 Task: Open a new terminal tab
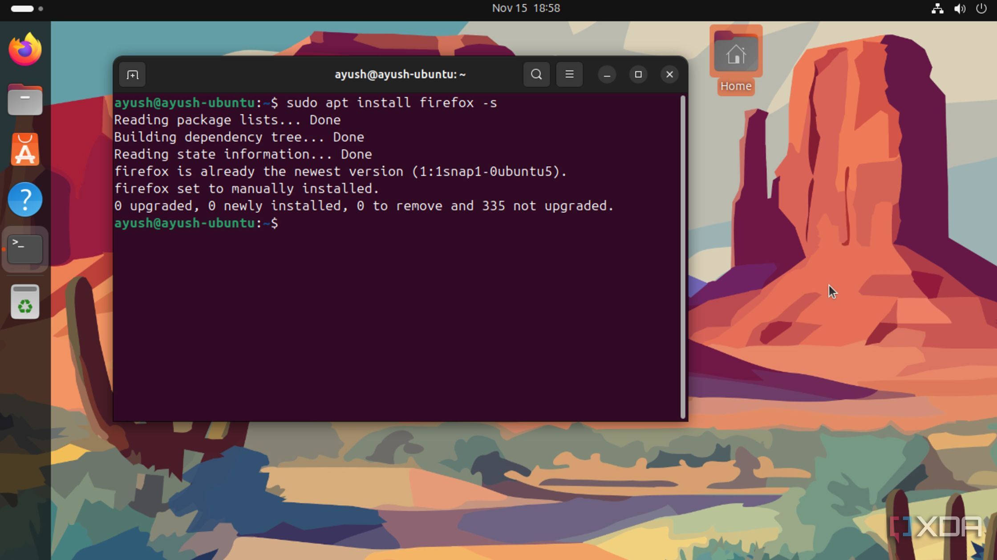(x=132, y=75)
